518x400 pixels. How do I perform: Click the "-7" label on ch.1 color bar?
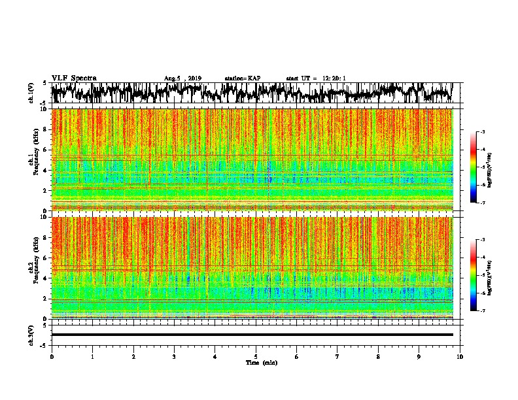tap(482, 203)
